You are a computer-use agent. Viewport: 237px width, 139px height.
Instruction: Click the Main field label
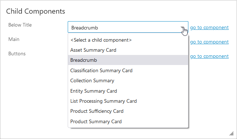(14, 39)
